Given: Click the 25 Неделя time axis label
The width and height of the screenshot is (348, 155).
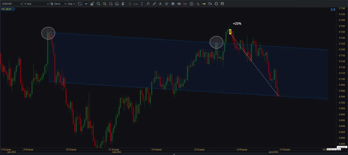Looking at the screenshot, I should click(285, 149).
